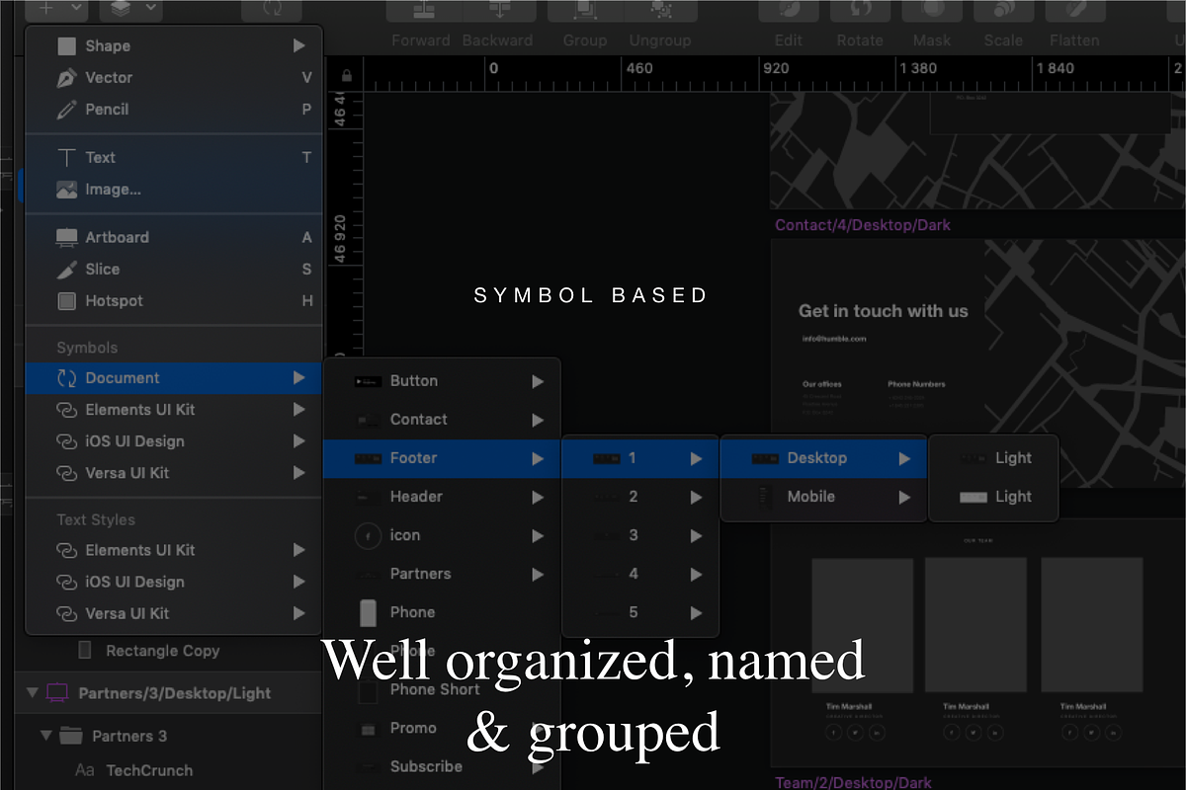Click the Backward toolbar icon

(x=498, y=9)
